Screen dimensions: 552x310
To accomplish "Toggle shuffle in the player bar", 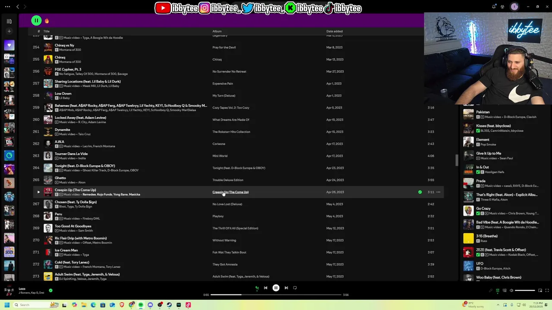I will pyautogui.click(x=257, y=288).
